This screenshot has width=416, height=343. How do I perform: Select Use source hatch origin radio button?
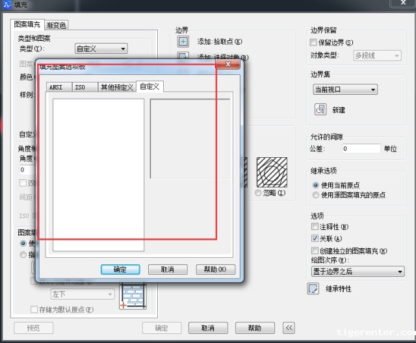coord(316,195)
